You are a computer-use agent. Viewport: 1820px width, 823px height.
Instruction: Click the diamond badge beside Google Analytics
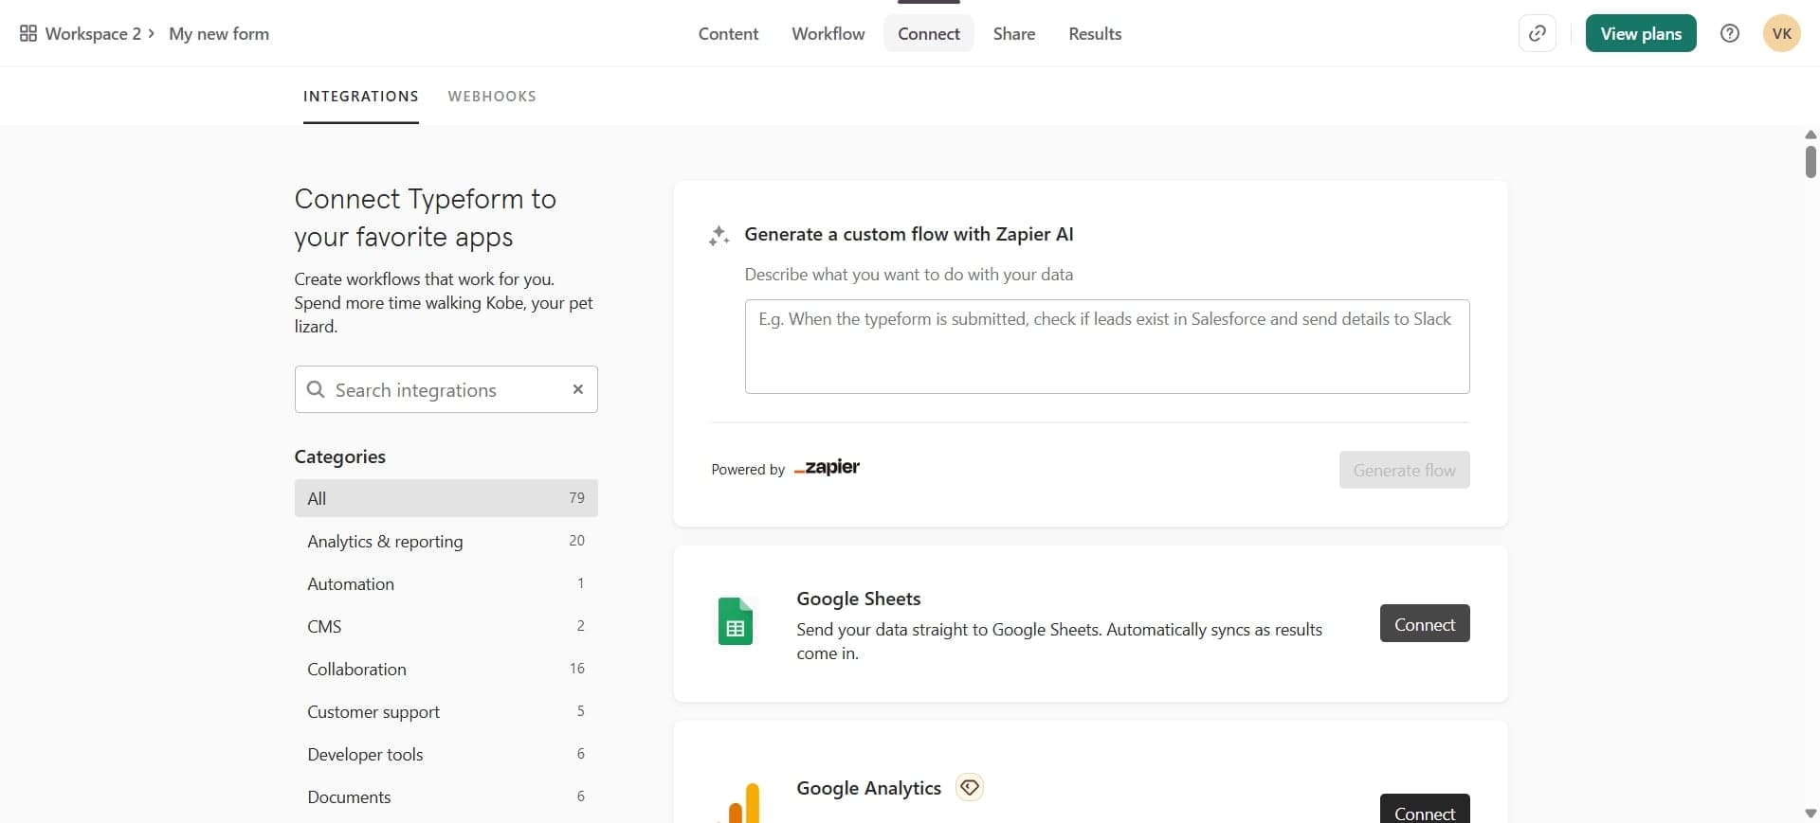point(969,787)
